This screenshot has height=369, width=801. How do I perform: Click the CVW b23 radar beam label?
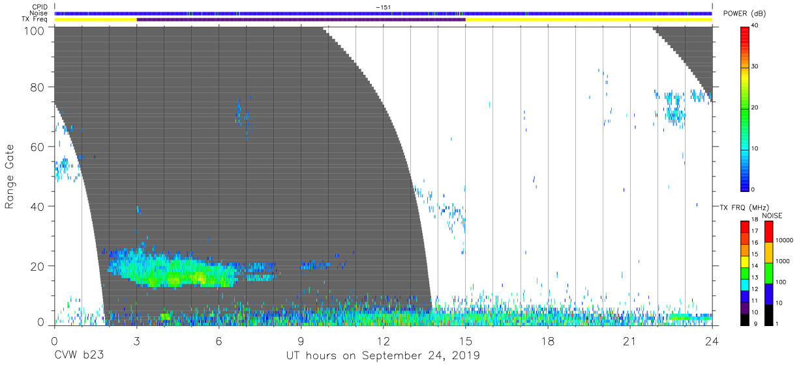[79, 356]
